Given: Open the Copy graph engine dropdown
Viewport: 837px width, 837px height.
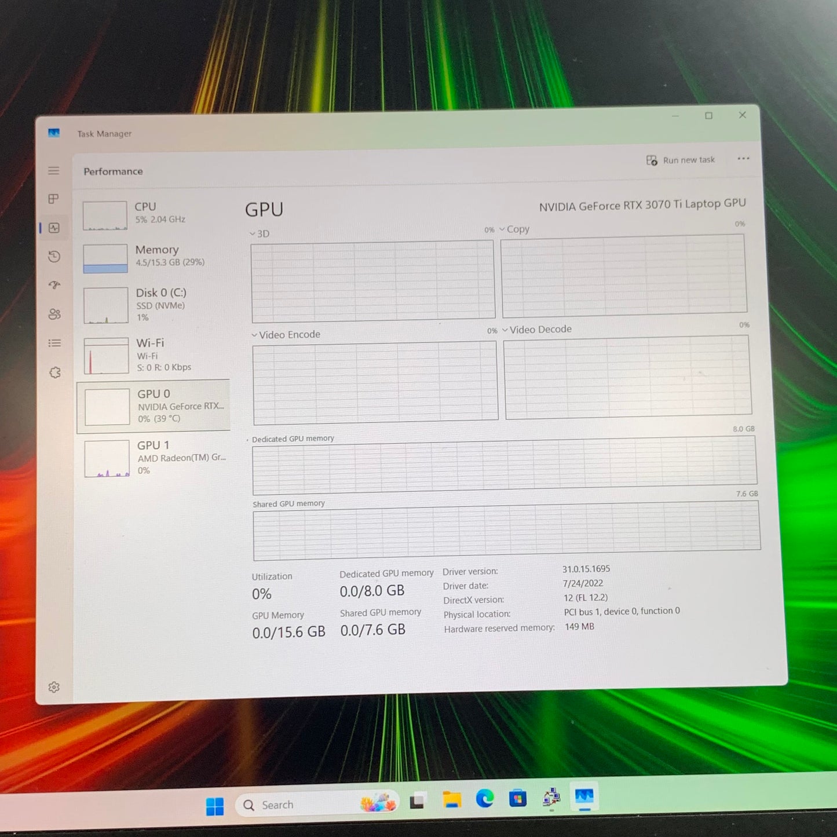Looking at the screenshot, I should 515,229.
